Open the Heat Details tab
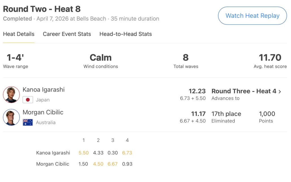Screen dimensions: 291x182 pos(19,34)
